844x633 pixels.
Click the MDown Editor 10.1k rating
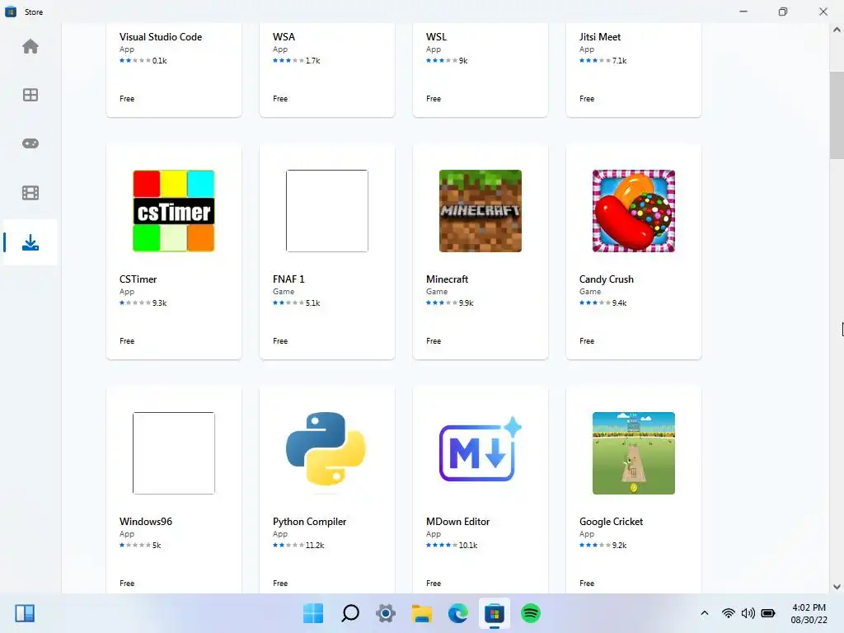click(x=452, y=546)
